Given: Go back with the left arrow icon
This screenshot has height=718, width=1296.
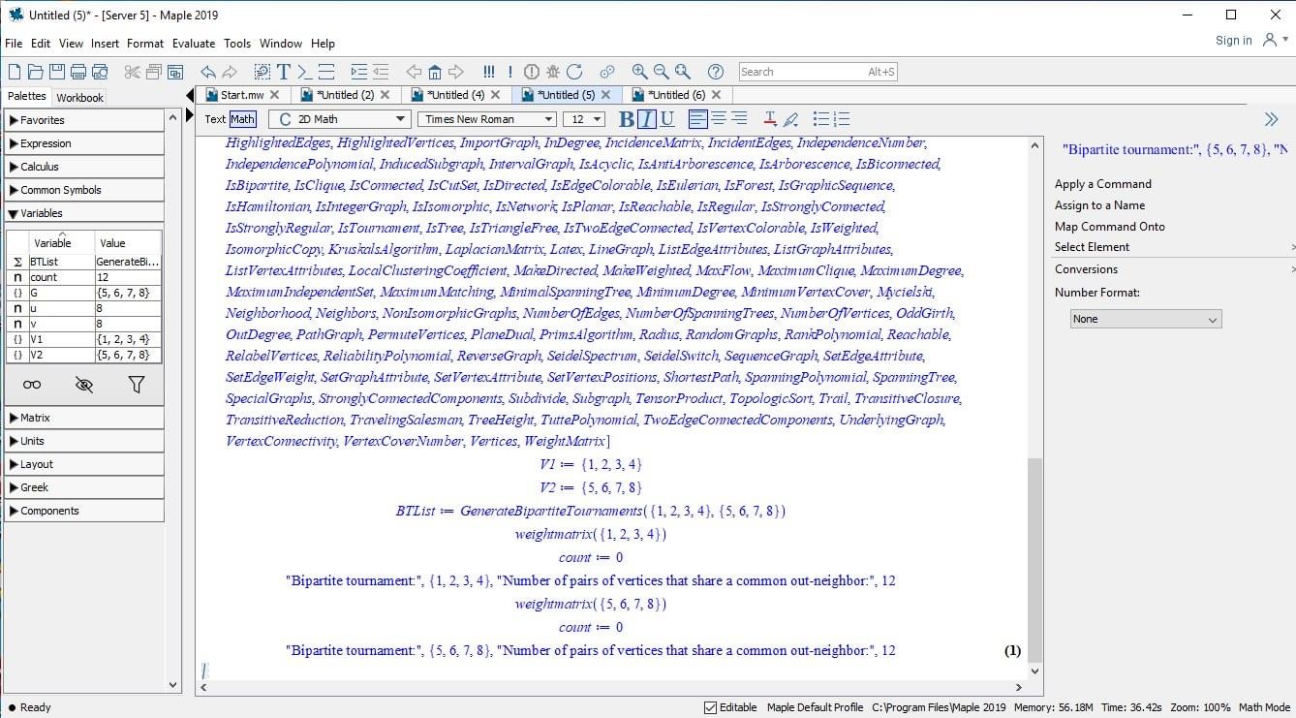Looking at the screenshot, I should tap(414, 72).
